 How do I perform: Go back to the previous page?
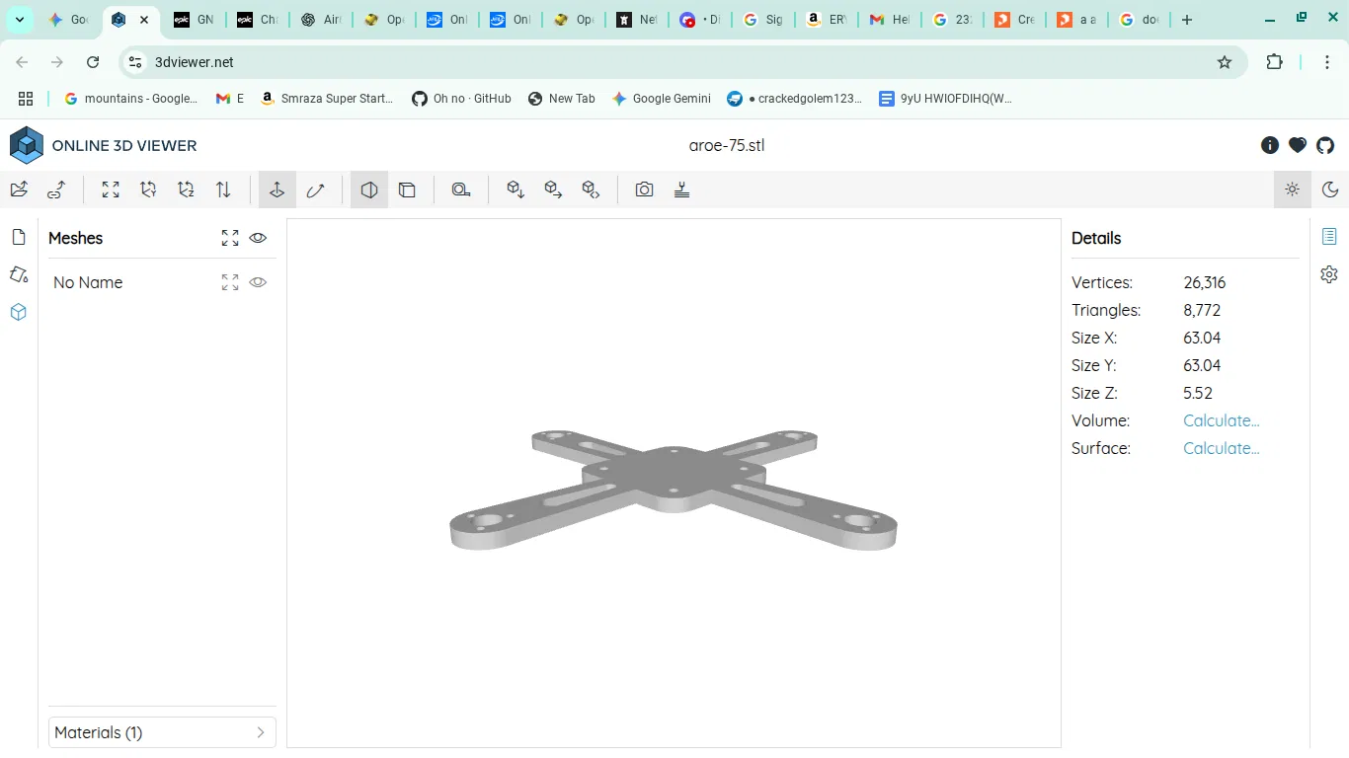22,62
